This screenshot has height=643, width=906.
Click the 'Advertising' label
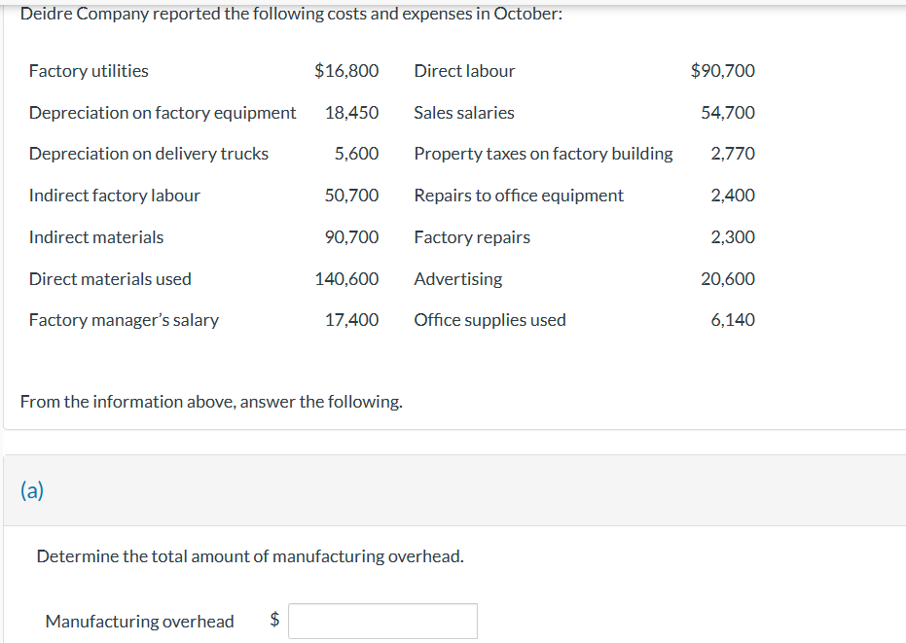(x=458, y=279)
